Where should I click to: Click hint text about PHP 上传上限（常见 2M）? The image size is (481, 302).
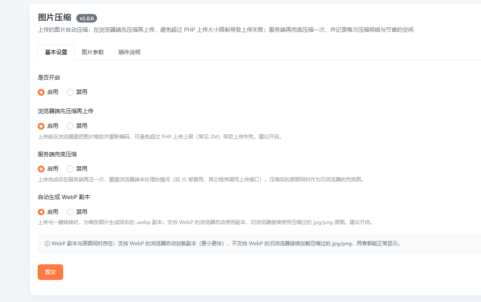pyautogui.click(x=160, y=137)
